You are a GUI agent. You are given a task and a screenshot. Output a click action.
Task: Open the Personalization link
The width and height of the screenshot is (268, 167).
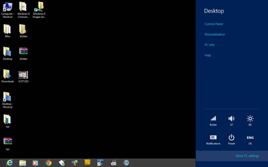pyautogui.click(x=215, y=34)
